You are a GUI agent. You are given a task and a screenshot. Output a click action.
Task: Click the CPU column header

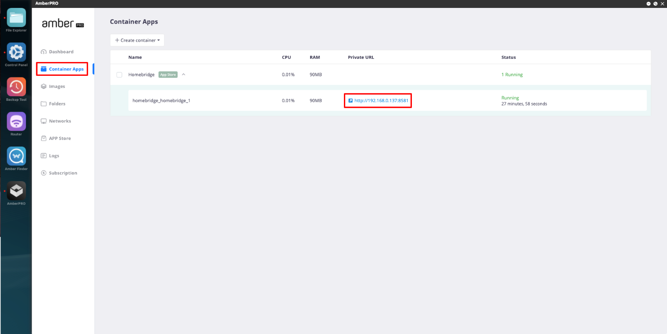tap(286, 57)
